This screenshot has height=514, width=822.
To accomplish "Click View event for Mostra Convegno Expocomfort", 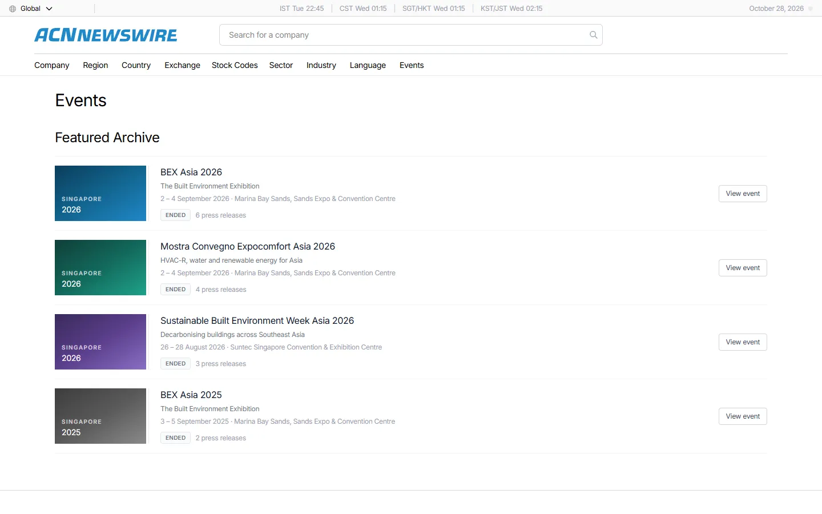I will pyautogui.click(x=743, y=268).
